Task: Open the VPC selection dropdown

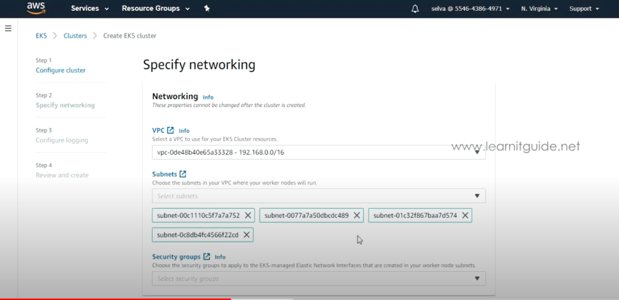Action: tap(319, 152)
